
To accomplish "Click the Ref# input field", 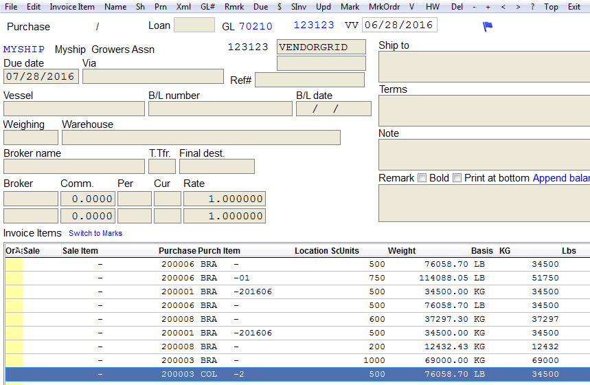I will click(310, 80).
